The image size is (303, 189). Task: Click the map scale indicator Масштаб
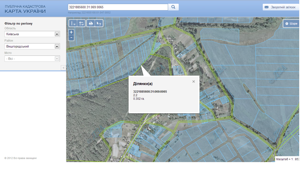tap(287, 159)
